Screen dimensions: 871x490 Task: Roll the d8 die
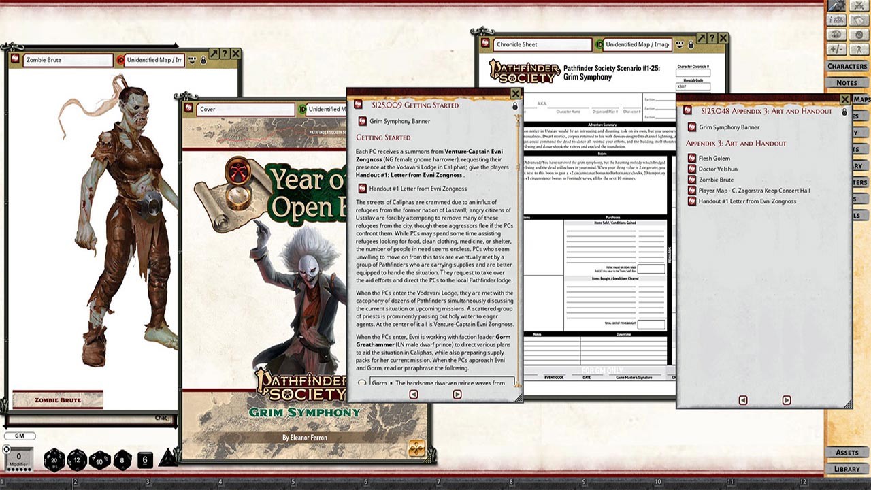coord(122,460)
